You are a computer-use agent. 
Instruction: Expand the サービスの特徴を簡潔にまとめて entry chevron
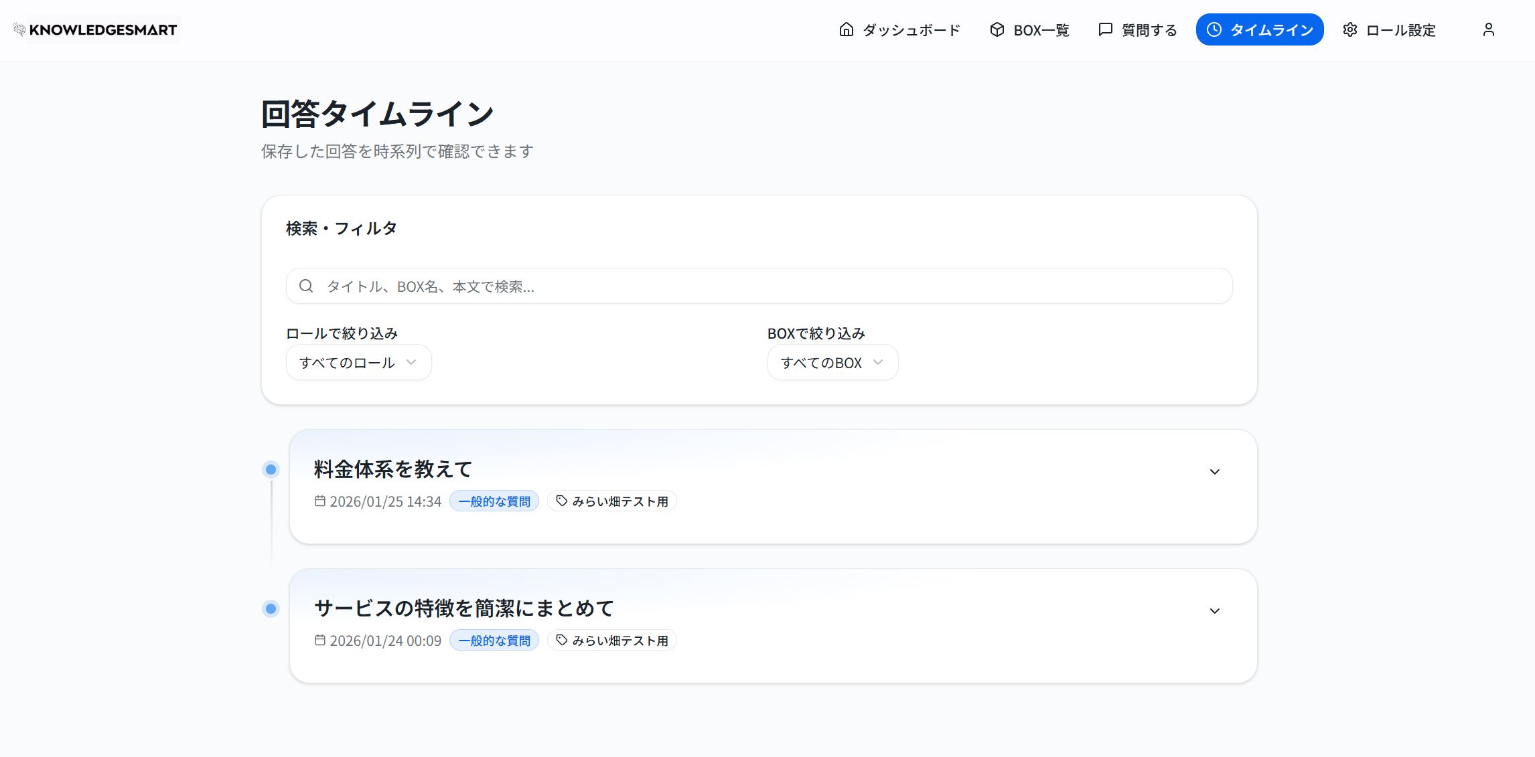click(x=1215, y=610)
